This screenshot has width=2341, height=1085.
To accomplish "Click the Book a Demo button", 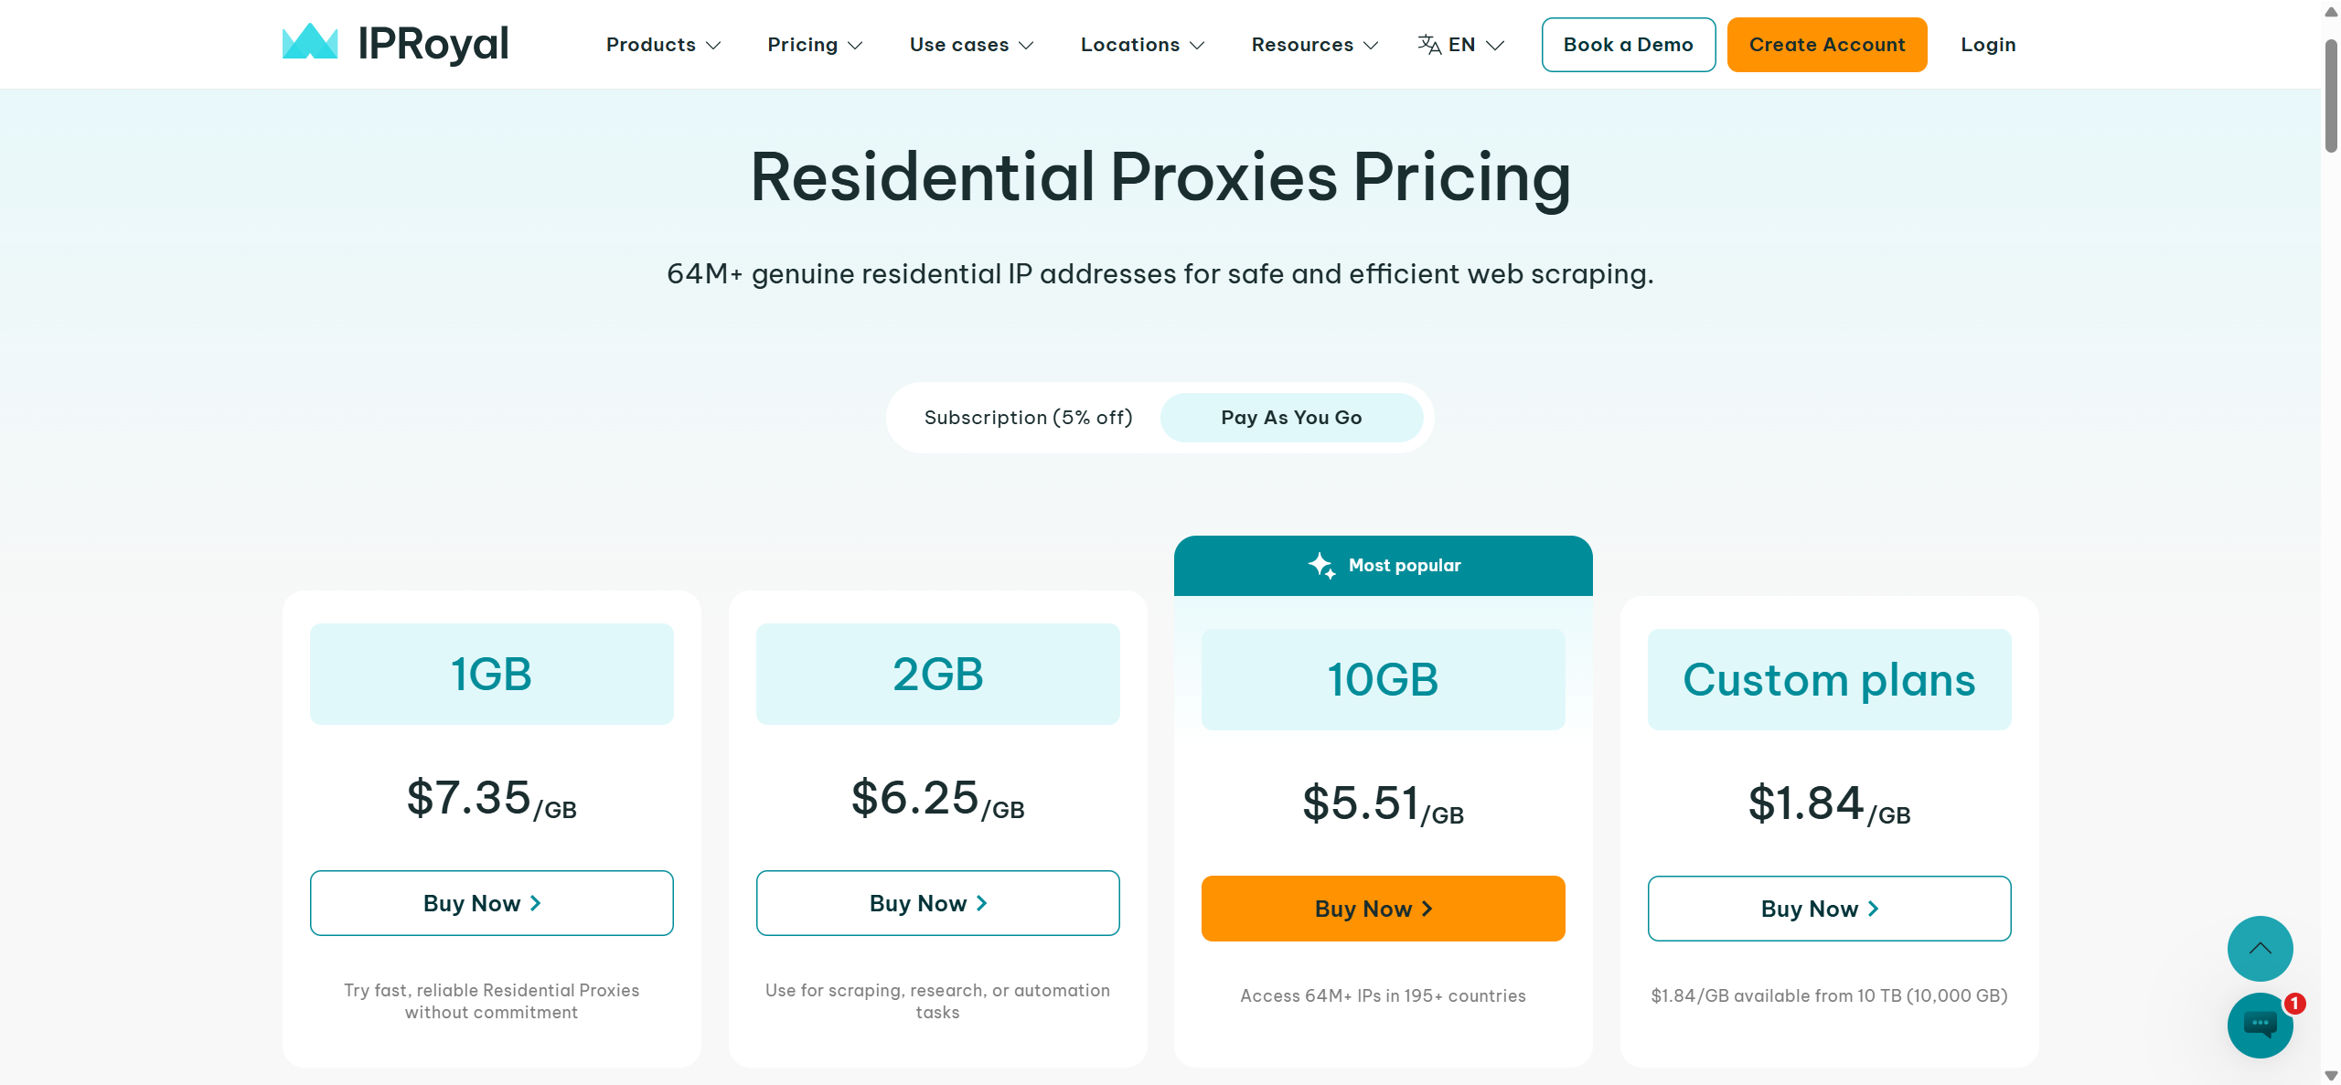I will pos(1629,45).
